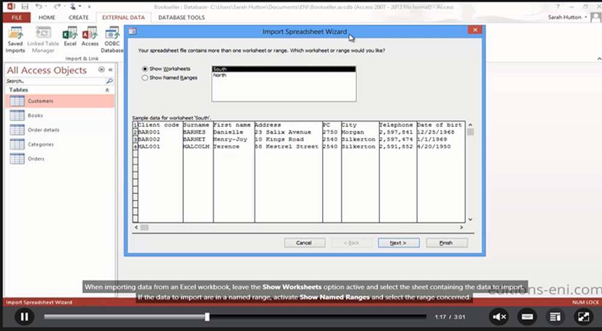Click the Saved Imports icon
The height and width of the screenshot is (331, 602).
(x=15, y=37)
